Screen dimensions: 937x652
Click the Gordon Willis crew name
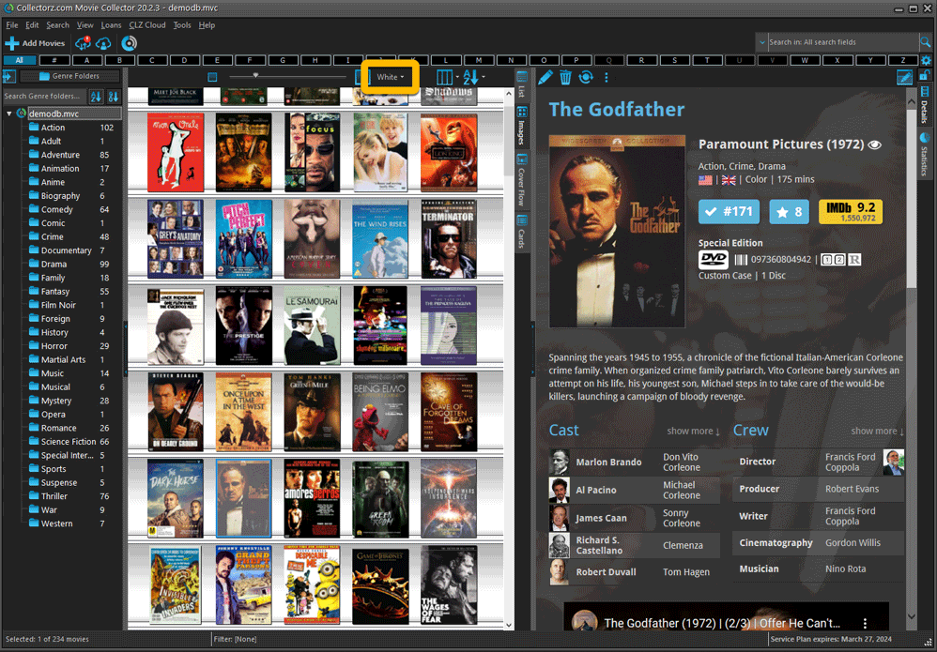point(853,543)
